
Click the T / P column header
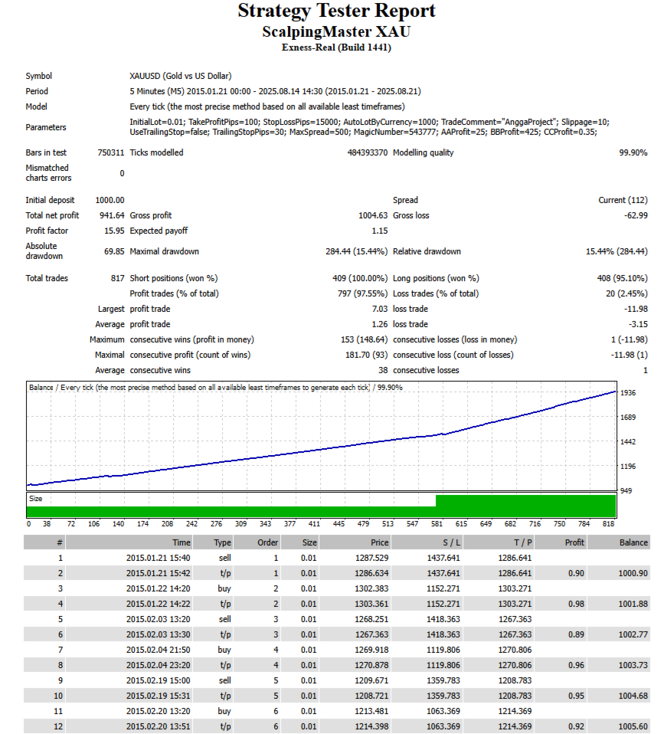(499, 542)
